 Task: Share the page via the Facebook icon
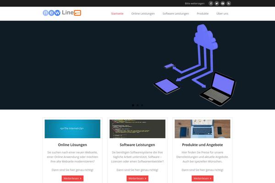[211, 3]
